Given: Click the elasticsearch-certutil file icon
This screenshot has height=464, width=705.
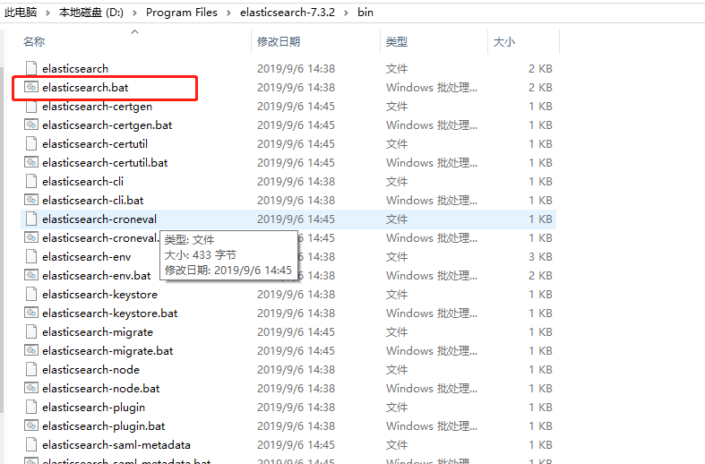Looking at the screenshot, I should click(31, 144).
